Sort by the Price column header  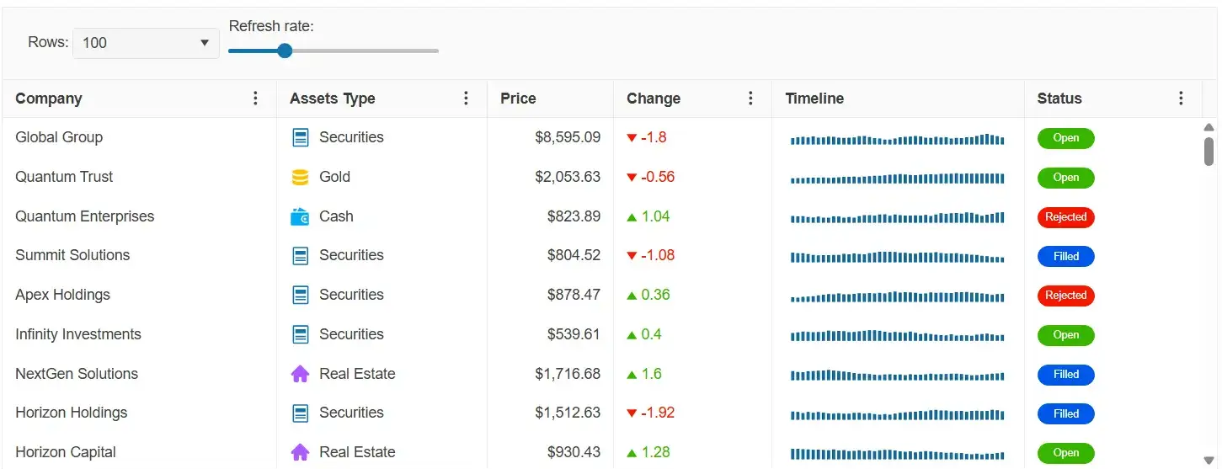[x=518, y=99]
